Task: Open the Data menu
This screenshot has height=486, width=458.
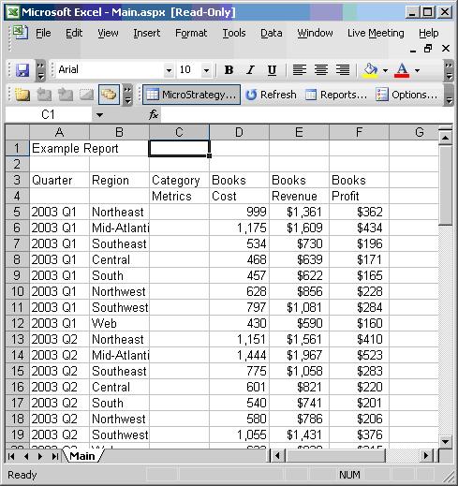Action: pos(272,33)
